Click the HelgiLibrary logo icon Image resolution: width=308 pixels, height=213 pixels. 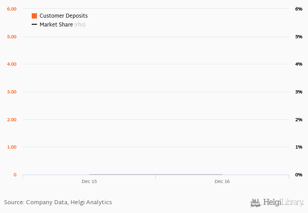tap(256, 203)
